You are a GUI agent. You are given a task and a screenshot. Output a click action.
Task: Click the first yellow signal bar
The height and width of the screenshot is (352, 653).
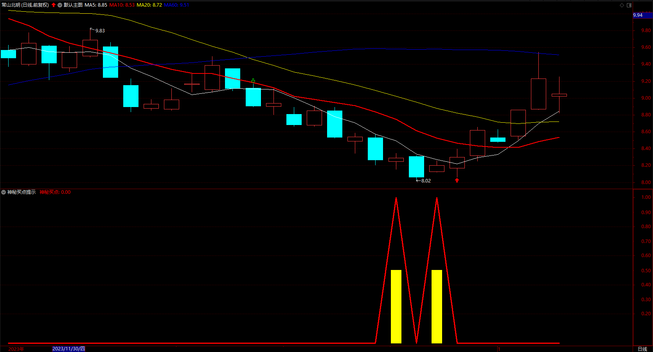pyautogui.click(x=396, y=307)
